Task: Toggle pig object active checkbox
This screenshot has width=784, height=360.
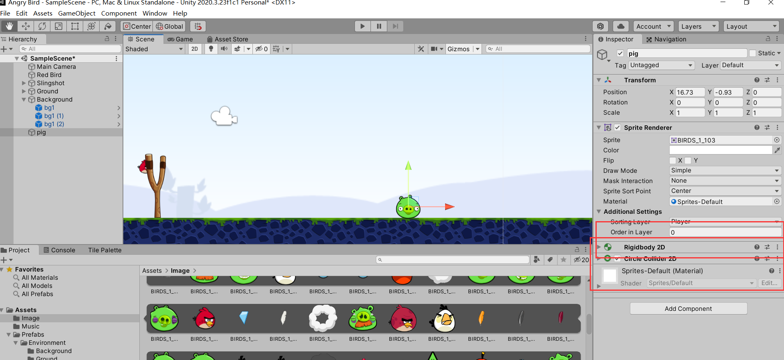Action: pos(620,53)
